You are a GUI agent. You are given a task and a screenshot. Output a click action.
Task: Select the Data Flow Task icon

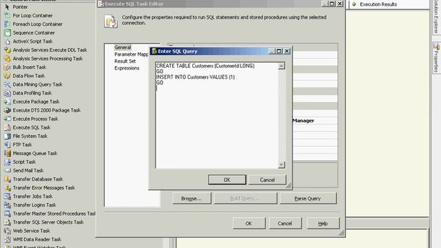pyautogui.click(x=8, y=76)
